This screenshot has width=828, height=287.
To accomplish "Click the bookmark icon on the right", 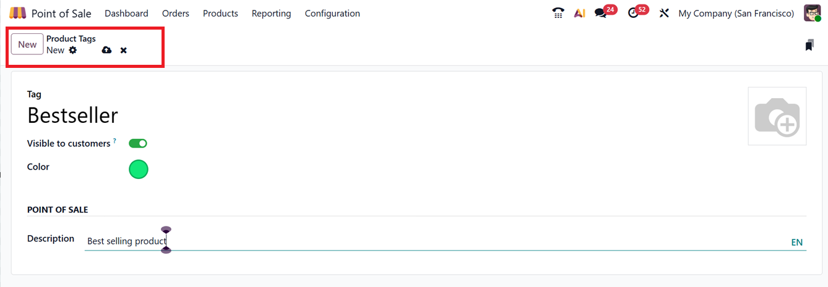I will pyautogui.click(x=809, y=45).
